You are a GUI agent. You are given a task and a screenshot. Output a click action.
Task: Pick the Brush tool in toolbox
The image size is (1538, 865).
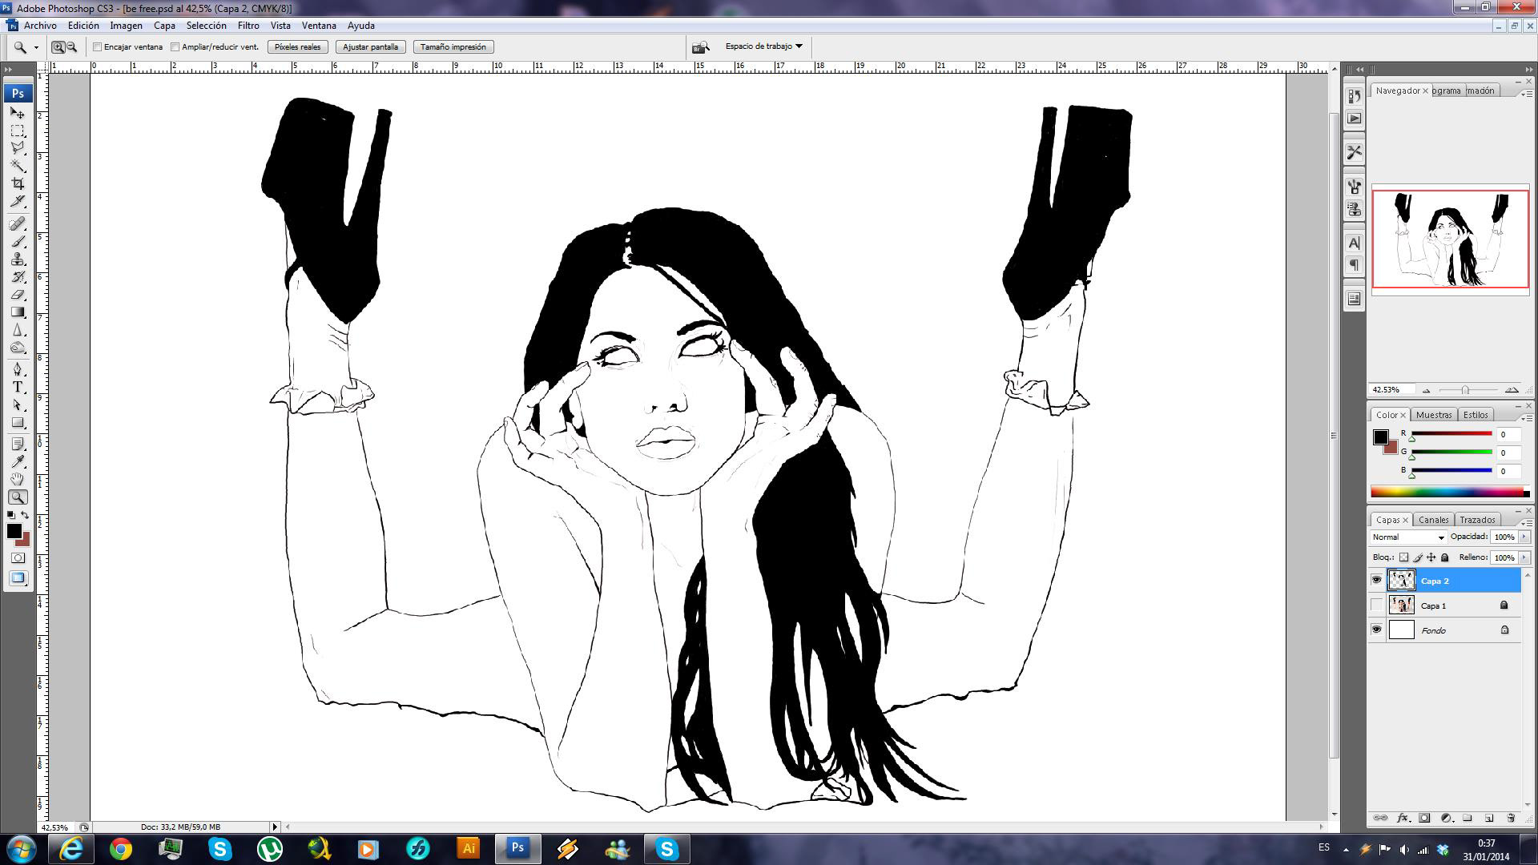(x=18, y=241)
